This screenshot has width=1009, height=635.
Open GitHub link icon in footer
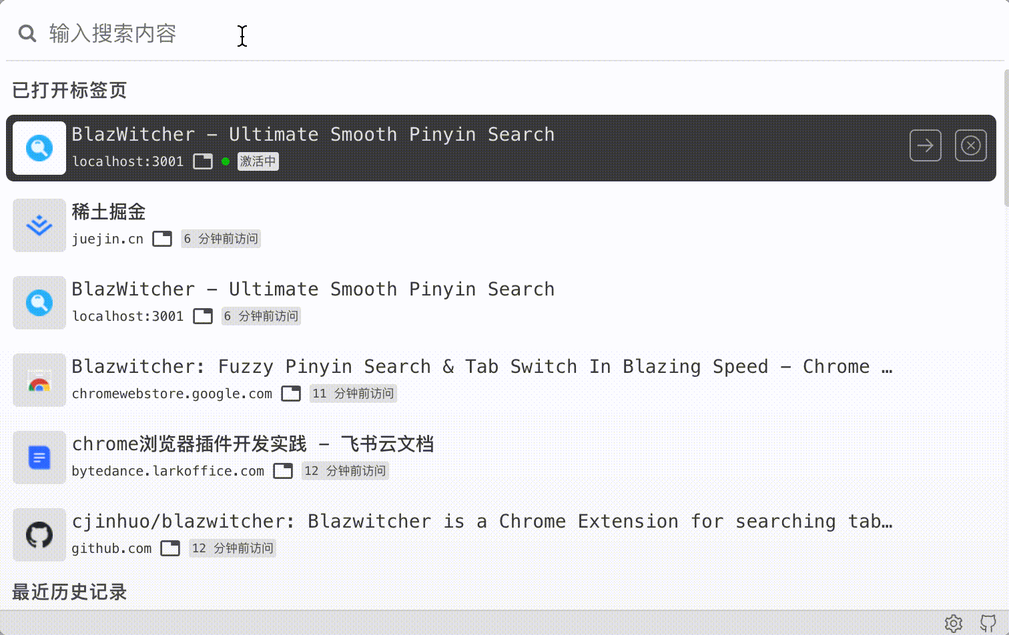pyautogui.click(x=988, y=624)
